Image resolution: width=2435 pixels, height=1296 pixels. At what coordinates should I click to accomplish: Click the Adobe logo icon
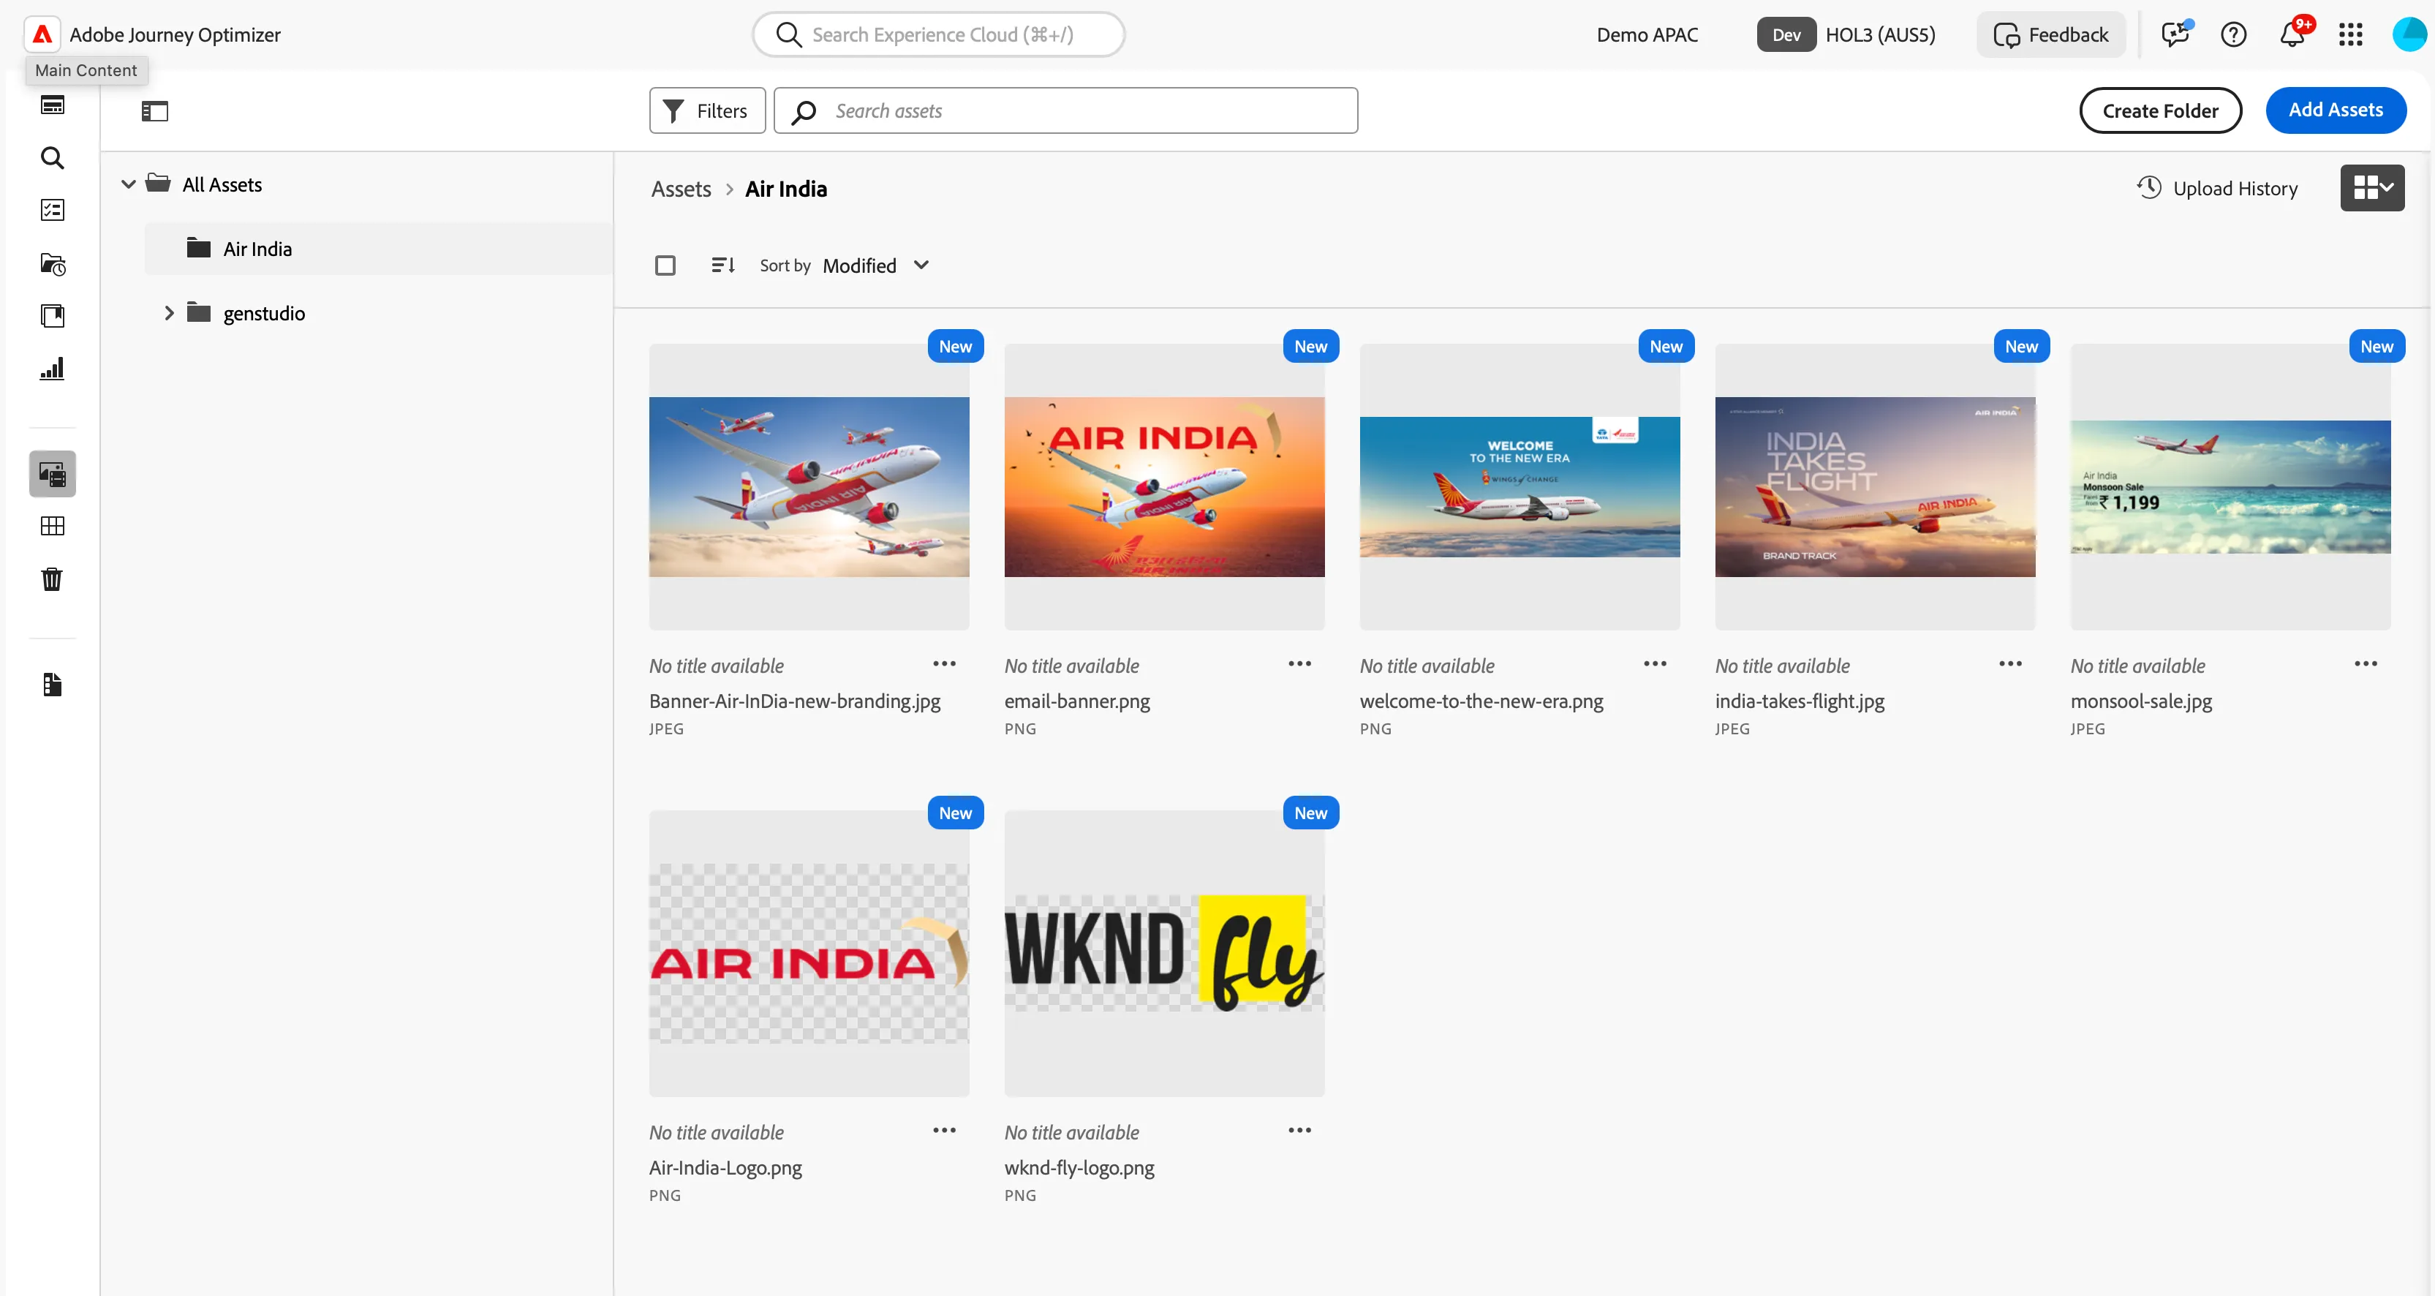click(42, 35)
